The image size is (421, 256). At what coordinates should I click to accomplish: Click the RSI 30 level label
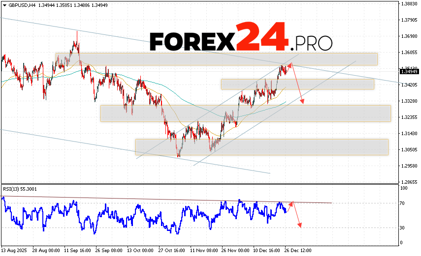pos(403,228)
